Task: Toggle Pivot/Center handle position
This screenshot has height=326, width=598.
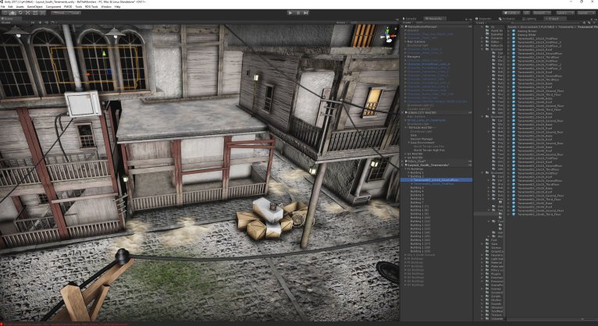Action: coord(58,12)
